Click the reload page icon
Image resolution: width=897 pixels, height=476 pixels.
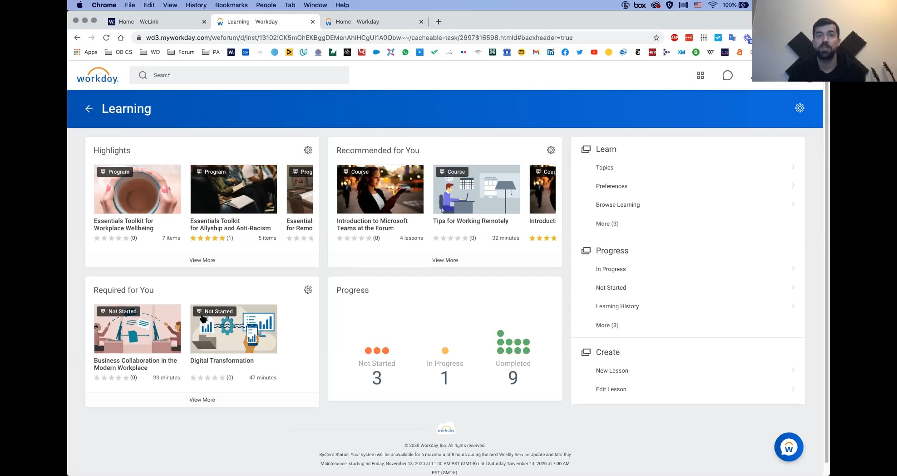point(106,38)
